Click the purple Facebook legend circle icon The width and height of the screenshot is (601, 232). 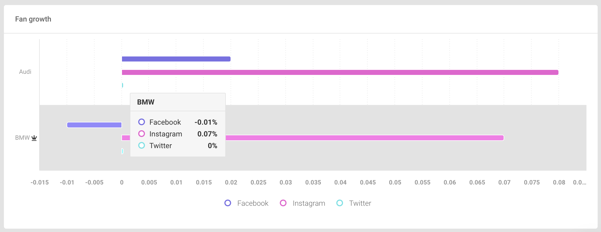(x=227, y=203)
